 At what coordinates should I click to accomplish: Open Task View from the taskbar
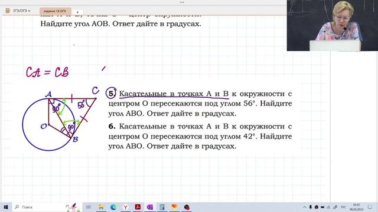(89, 207)
